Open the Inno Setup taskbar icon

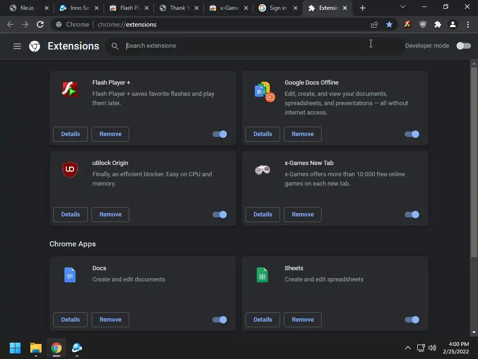pyautogui.click(x=77, y=348)
